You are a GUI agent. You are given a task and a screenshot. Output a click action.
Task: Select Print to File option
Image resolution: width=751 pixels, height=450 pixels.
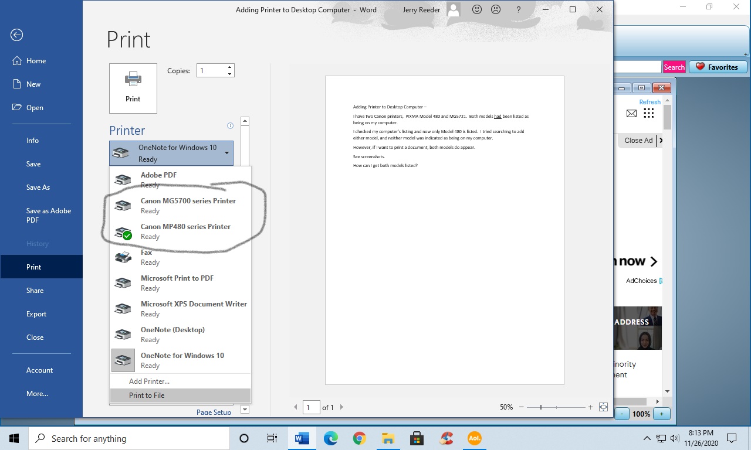[180, 396]
